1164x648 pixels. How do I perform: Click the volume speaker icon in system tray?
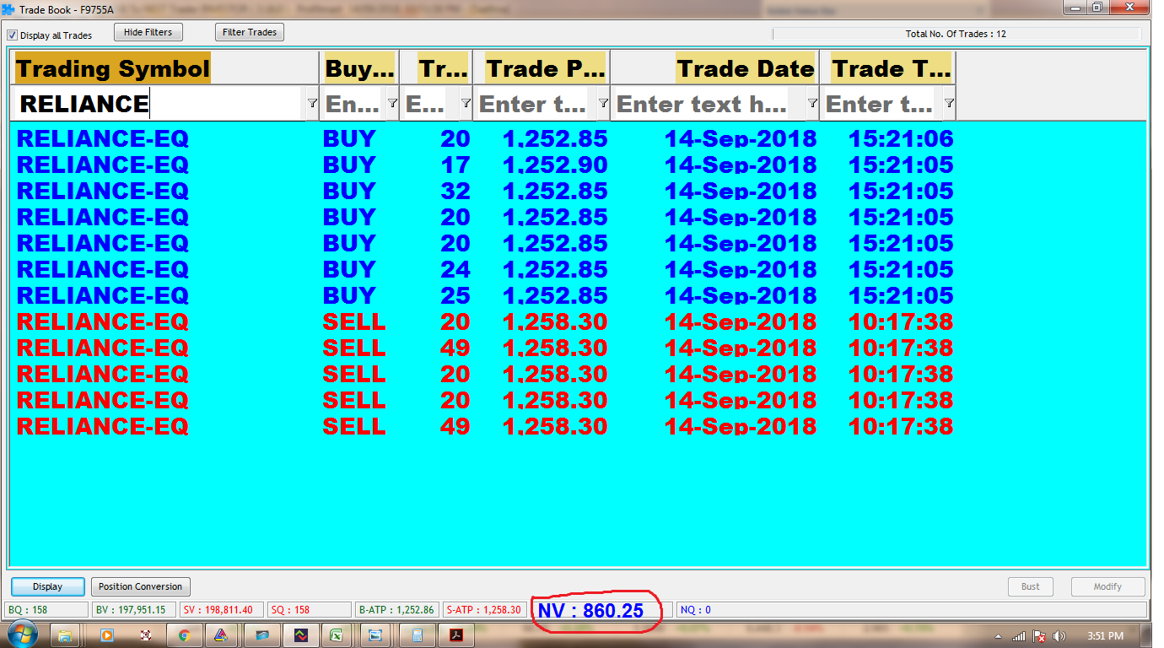pyautogui.click(x=1059, y=636)
